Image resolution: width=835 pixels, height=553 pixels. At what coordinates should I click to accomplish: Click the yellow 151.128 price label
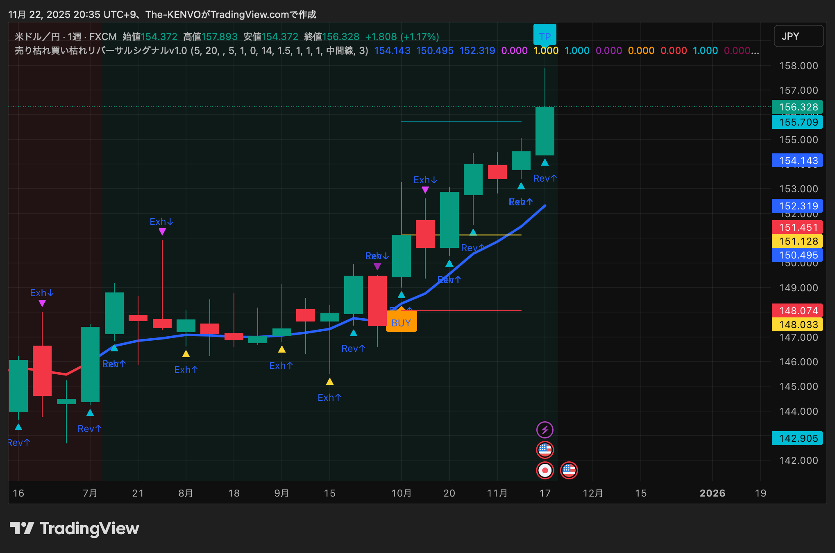(797, 241)
